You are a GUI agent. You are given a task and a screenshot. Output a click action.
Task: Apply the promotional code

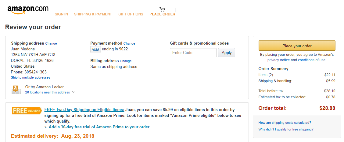pyautogui.click(x=227, y=52)
